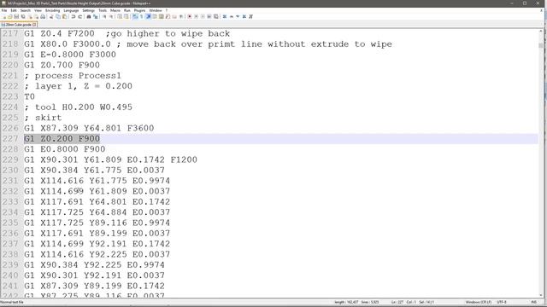
Task: Toggle synchronize vertical scrolling
Action: pos(120,17)
